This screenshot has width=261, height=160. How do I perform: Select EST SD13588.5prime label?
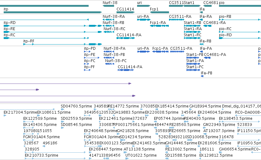181,155
